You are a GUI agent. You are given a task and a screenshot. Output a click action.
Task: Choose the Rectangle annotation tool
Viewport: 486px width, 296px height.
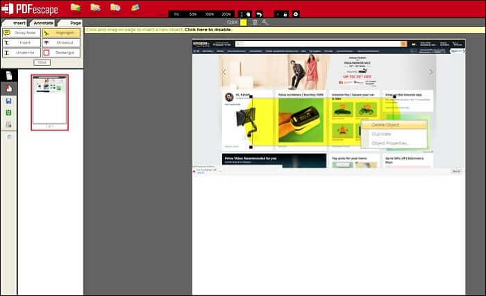(61, 52)
